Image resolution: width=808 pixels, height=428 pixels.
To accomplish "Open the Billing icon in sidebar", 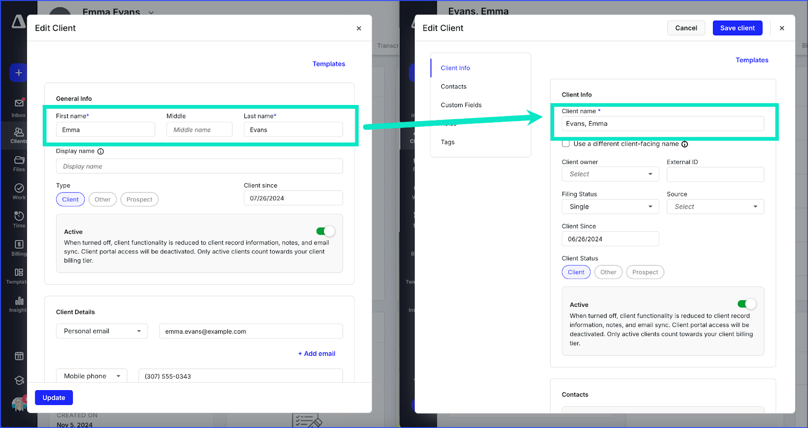I will tap(19, 245).
